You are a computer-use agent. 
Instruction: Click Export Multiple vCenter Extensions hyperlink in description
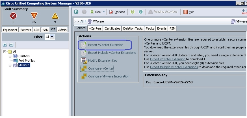[174, 67]
